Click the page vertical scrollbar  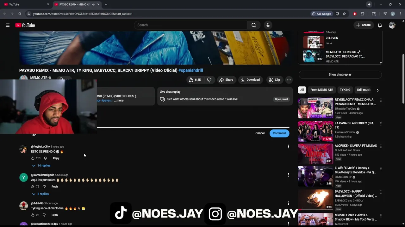403,79
